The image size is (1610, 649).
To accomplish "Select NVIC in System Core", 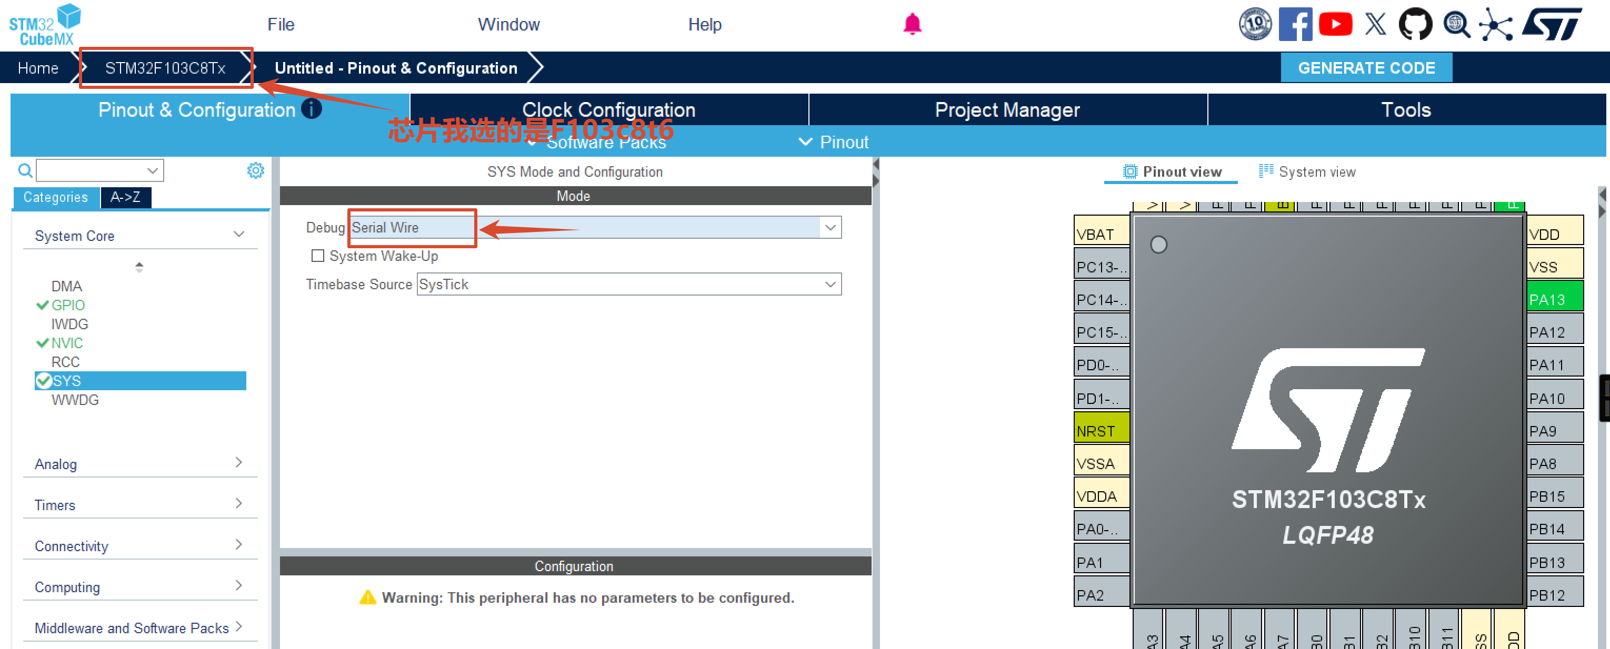I will (67, 342).
